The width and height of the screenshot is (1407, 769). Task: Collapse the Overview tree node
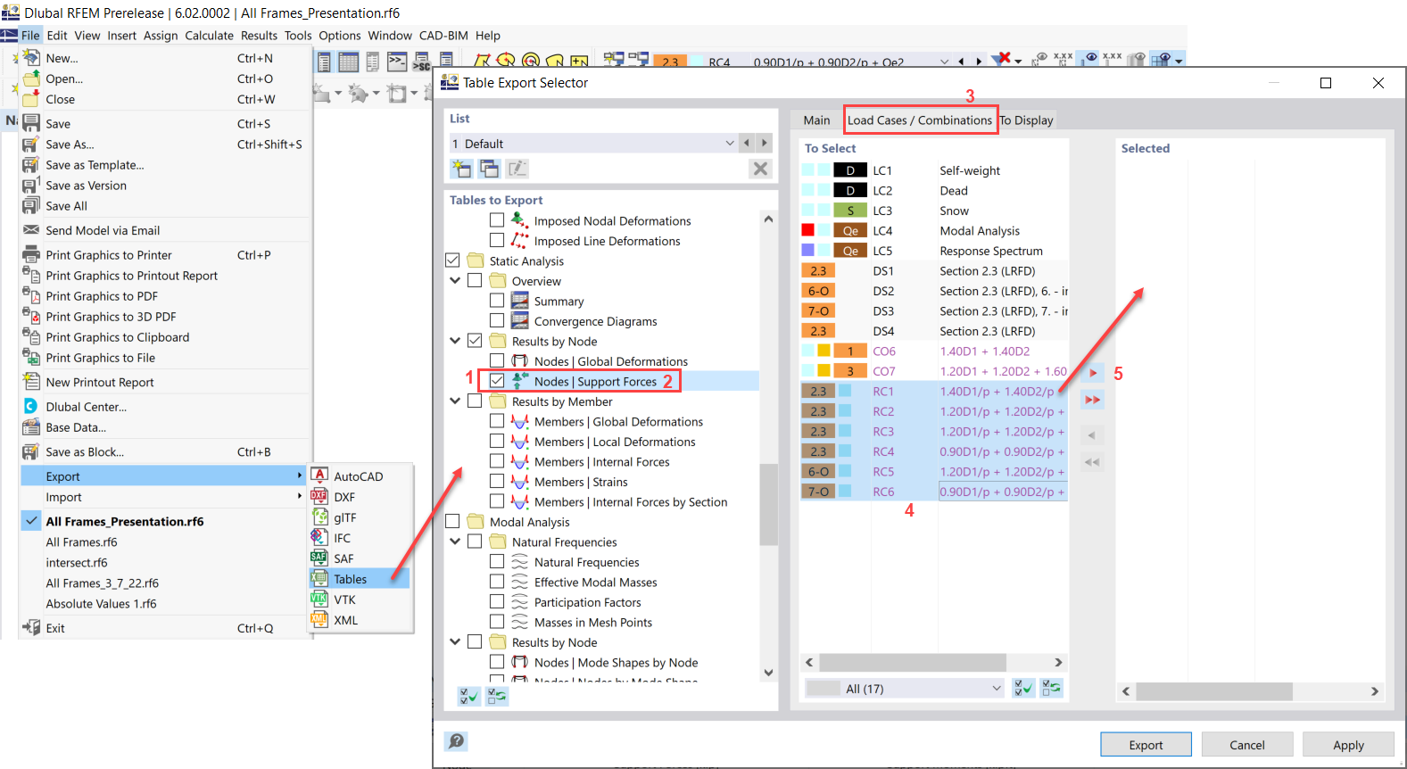coord(455,280)
